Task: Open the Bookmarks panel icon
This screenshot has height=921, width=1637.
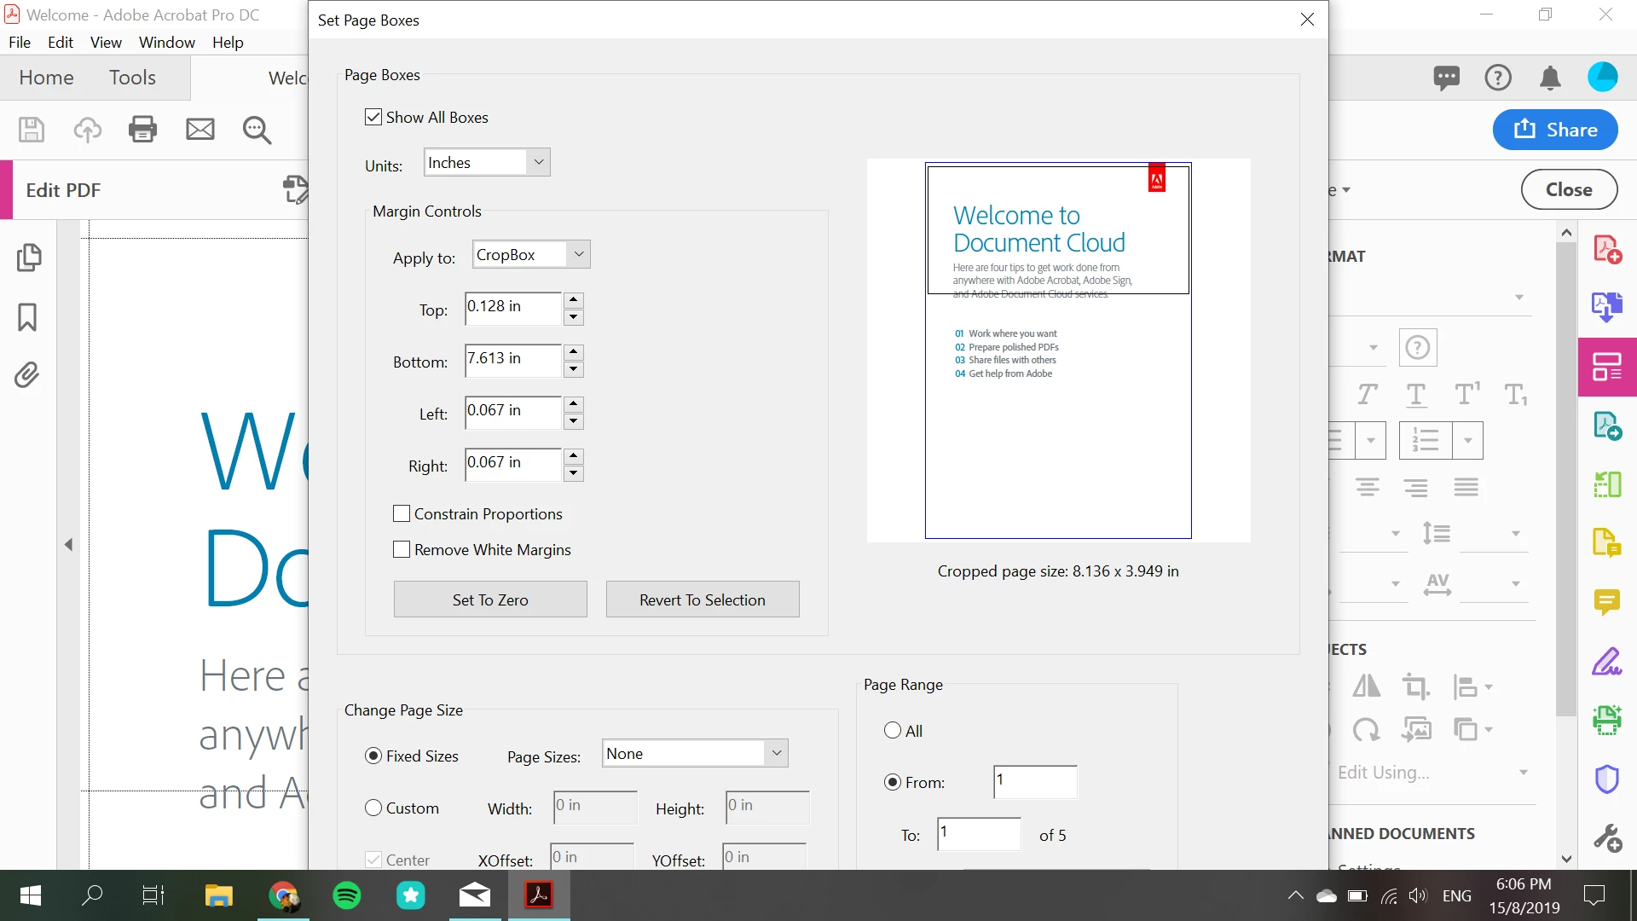Action: pyautogui.click(x=27, y=316)
